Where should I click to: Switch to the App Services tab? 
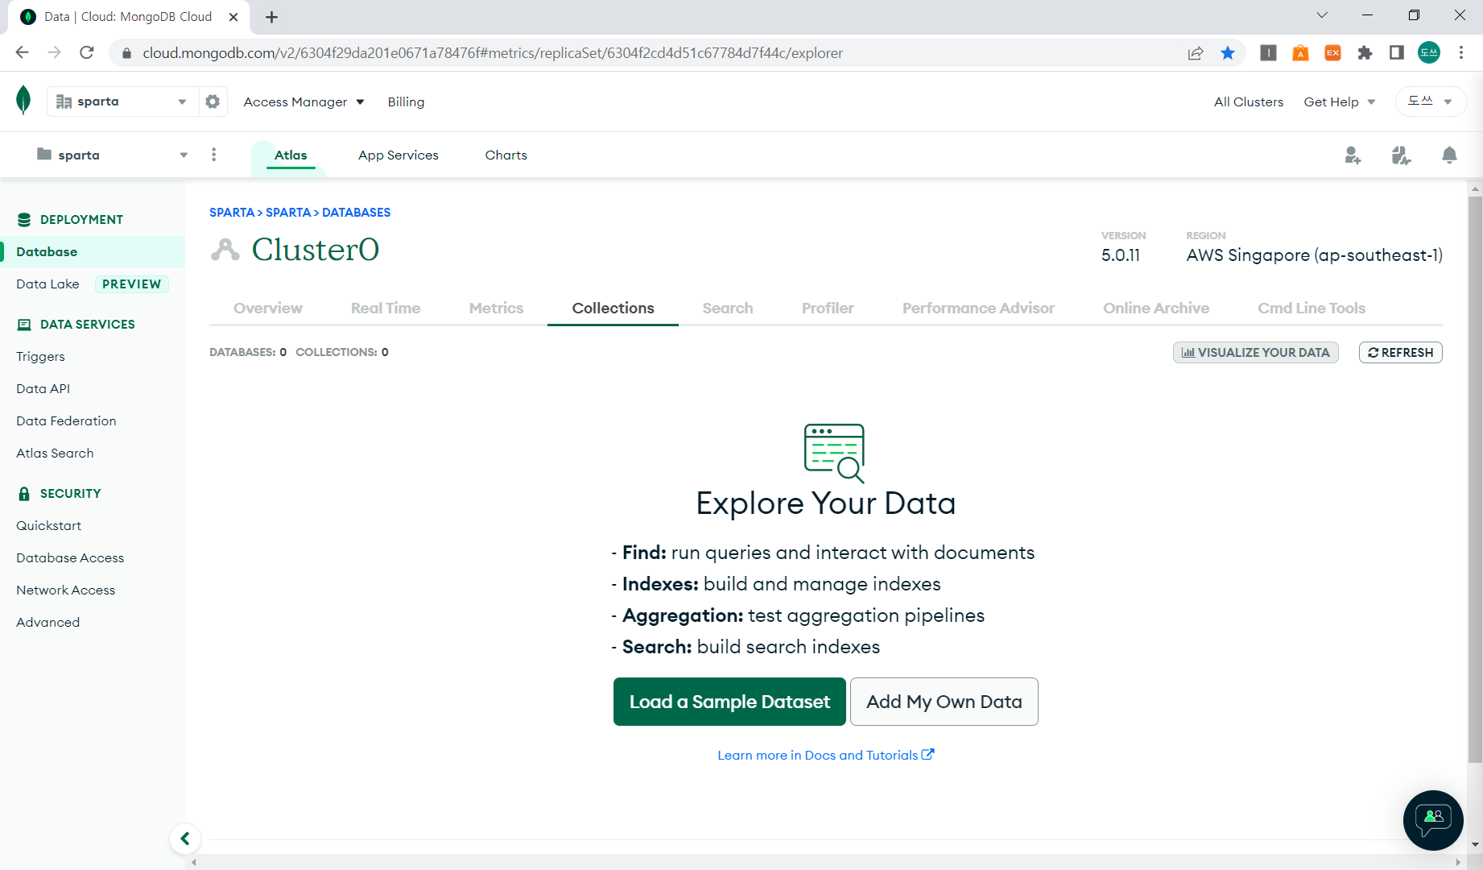[x=399, y=155]
